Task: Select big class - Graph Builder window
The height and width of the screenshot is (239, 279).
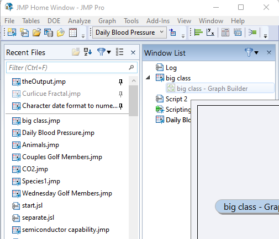Action: pos(220,88)
